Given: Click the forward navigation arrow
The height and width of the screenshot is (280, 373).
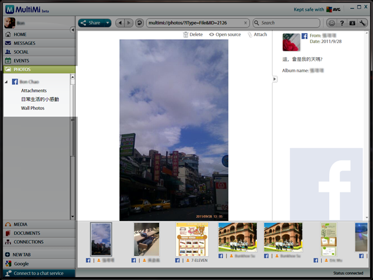Looking at the screenshot, I should (x=128, y=23).
